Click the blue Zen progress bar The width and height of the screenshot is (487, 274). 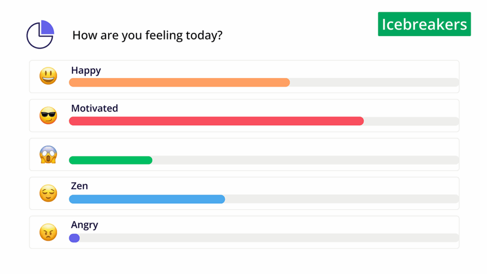pos(147,199)
